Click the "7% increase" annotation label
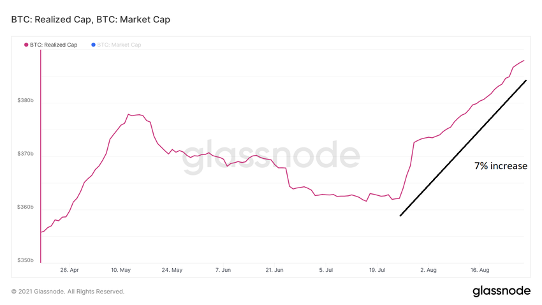Image resolution: width=542 pixels, height=305 pixels. click(x=501, y=166)
